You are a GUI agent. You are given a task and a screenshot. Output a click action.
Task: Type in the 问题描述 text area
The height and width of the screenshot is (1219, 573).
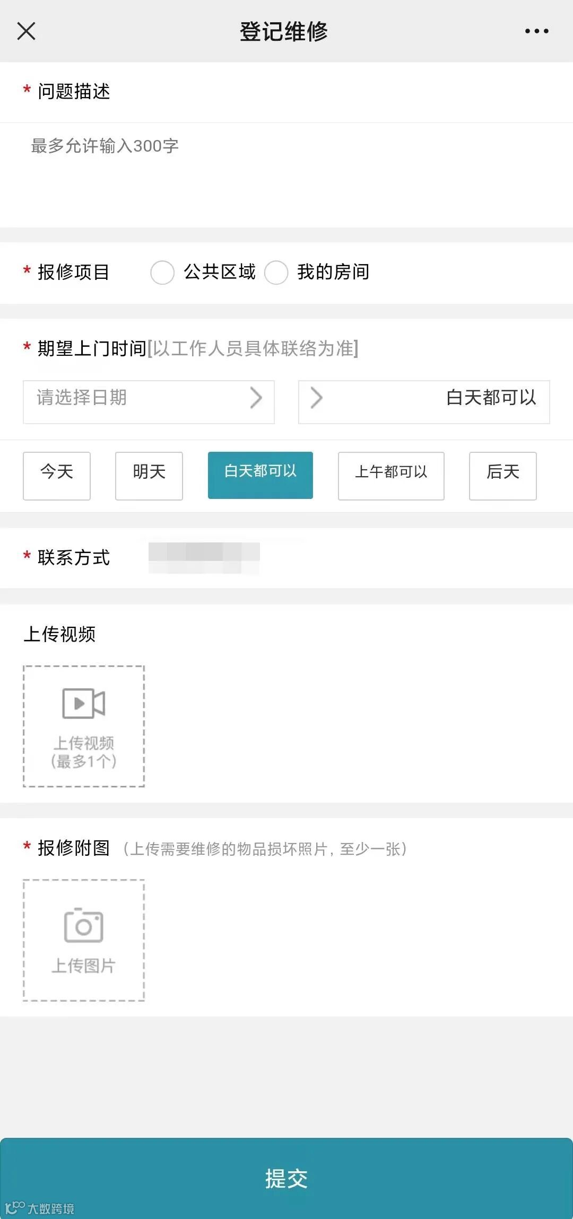[x=286, y=175]
